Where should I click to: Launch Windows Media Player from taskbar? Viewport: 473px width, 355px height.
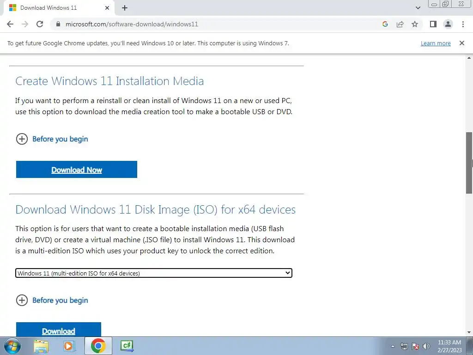coord(69,346)
